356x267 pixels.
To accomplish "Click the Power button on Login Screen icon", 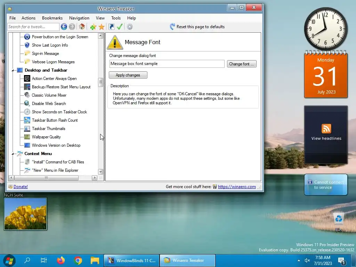I will click(x=27, y=37).
